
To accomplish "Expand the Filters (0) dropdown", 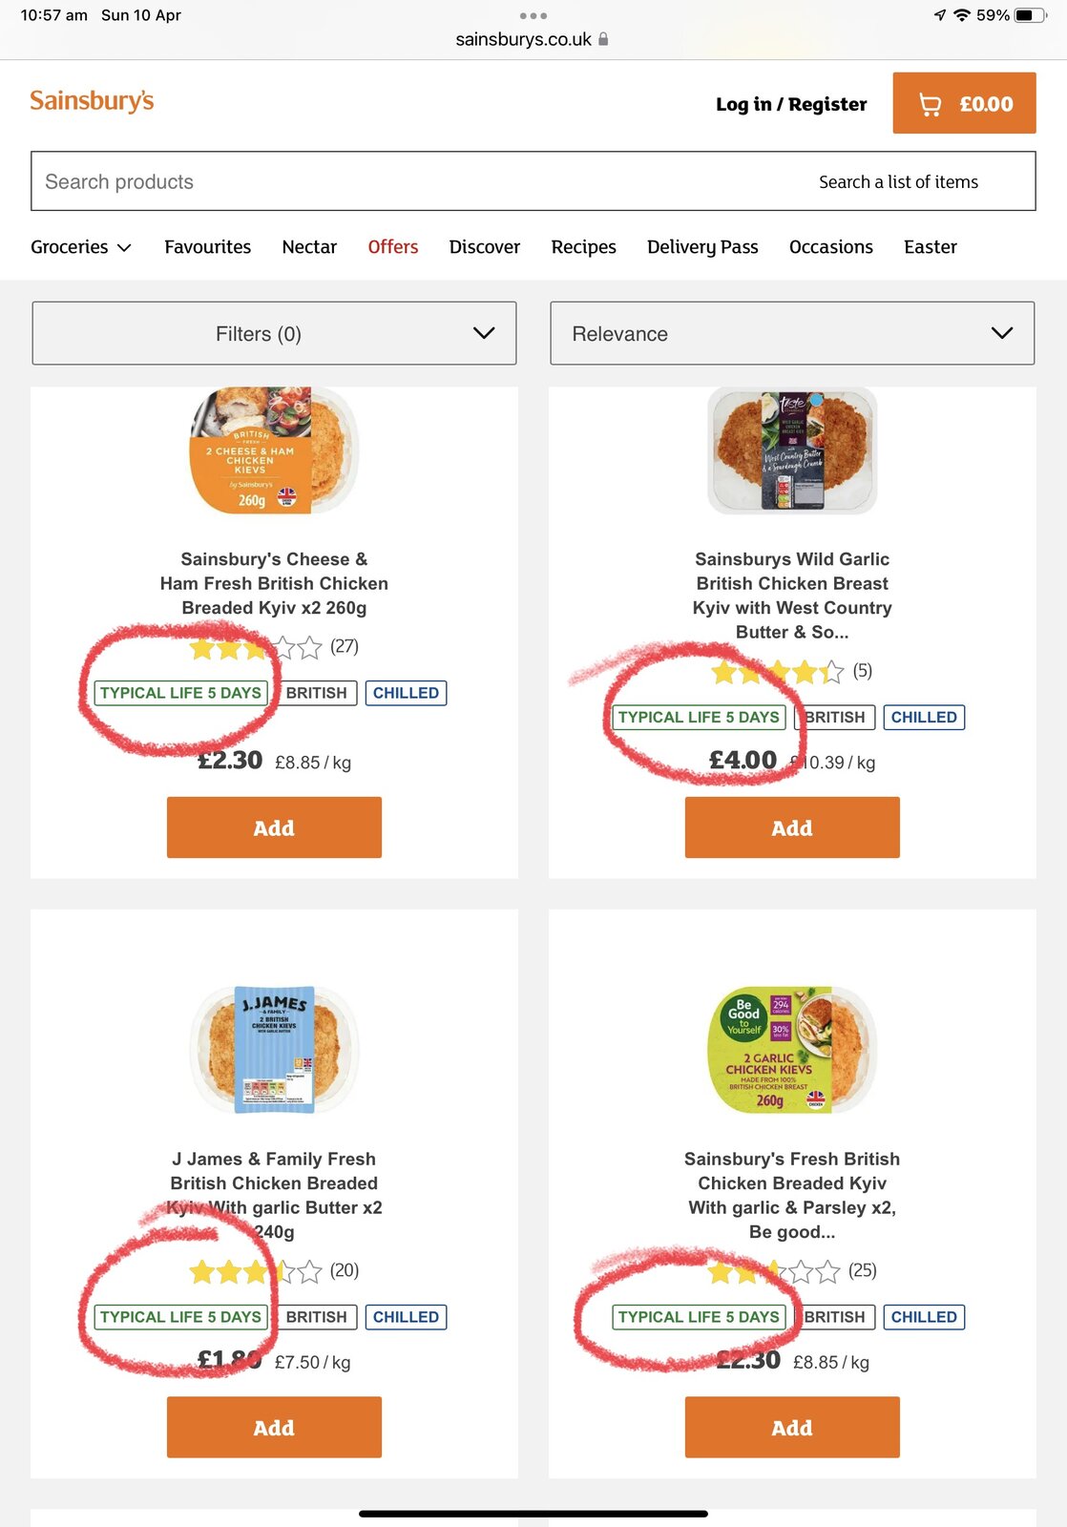I will [x=274, y=333].
